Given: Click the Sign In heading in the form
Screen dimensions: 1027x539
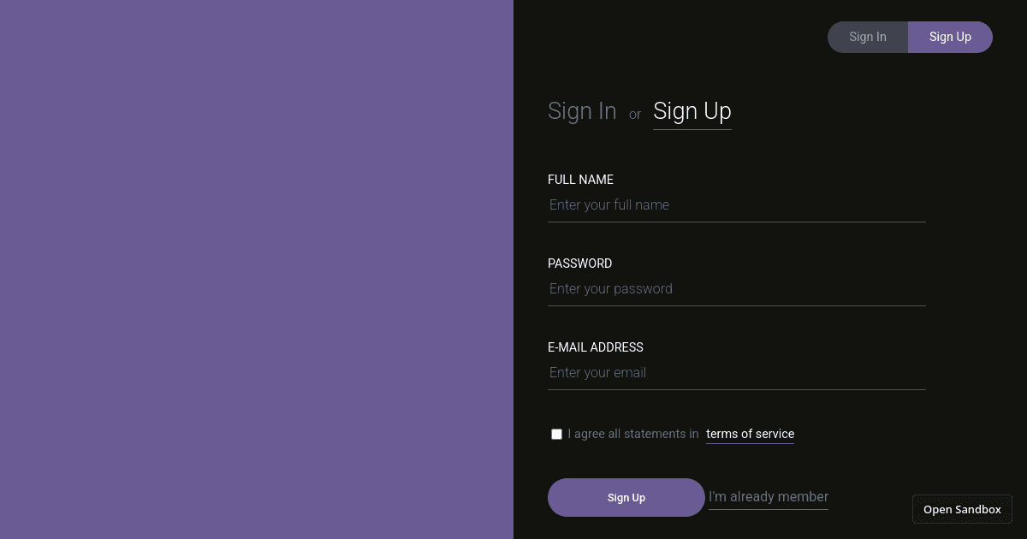Looking at the screenshot, I should tap(582, 110).
